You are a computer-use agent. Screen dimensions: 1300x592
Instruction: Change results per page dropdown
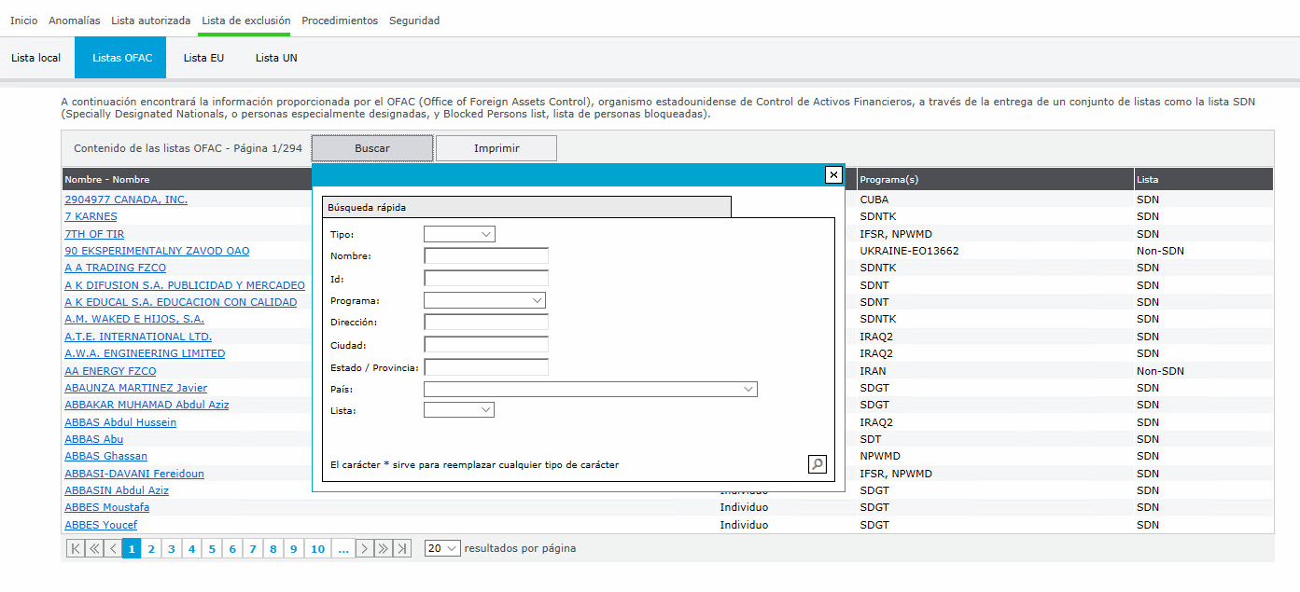click(441, 548)
